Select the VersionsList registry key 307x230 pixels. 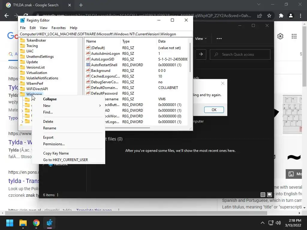coord(35,67)
